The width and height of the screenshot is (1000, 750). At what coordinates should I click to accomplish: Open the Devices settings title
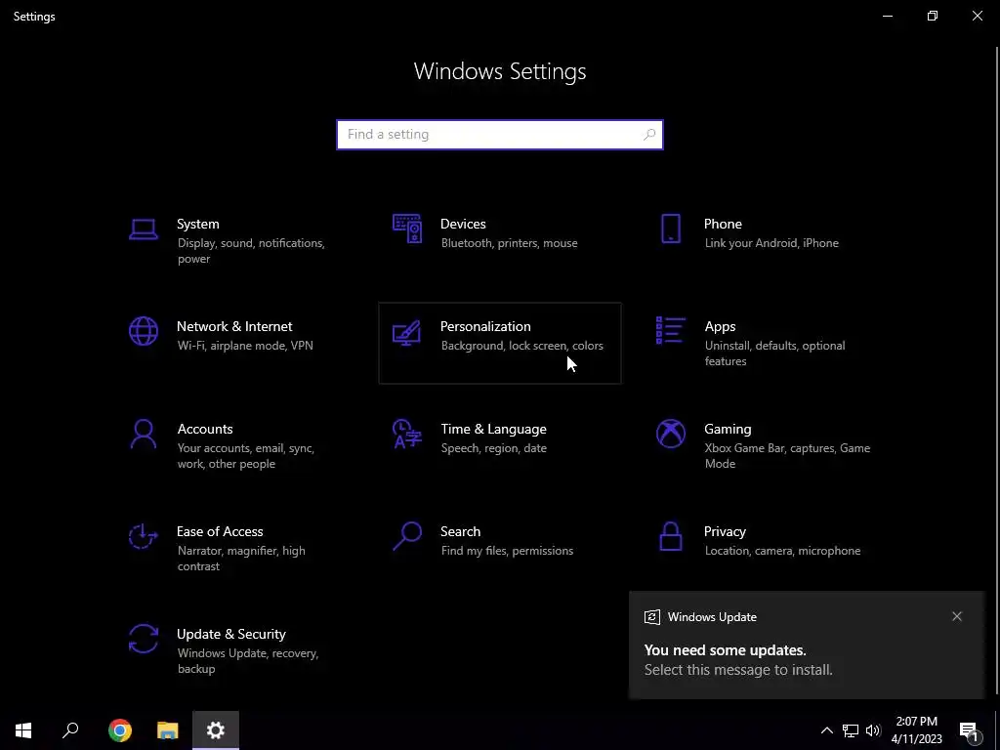point(463,224)
